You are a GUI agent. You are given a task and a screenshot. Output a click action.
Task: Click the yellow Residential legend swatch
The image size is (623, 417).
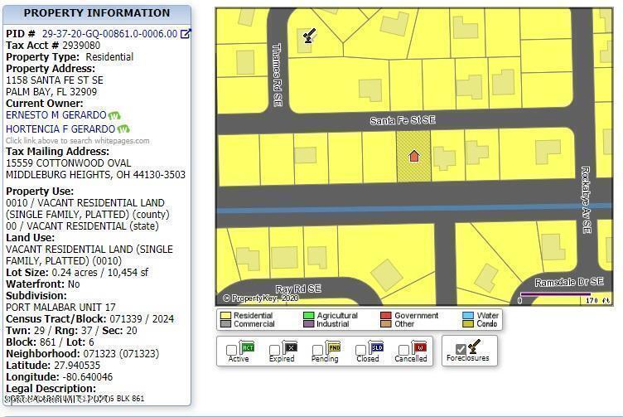click(x=225, y=315)
